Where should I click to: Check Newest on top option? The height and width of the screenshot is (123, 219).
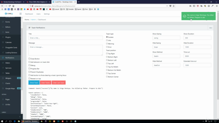pyautogui.click(x=29, y=79)
